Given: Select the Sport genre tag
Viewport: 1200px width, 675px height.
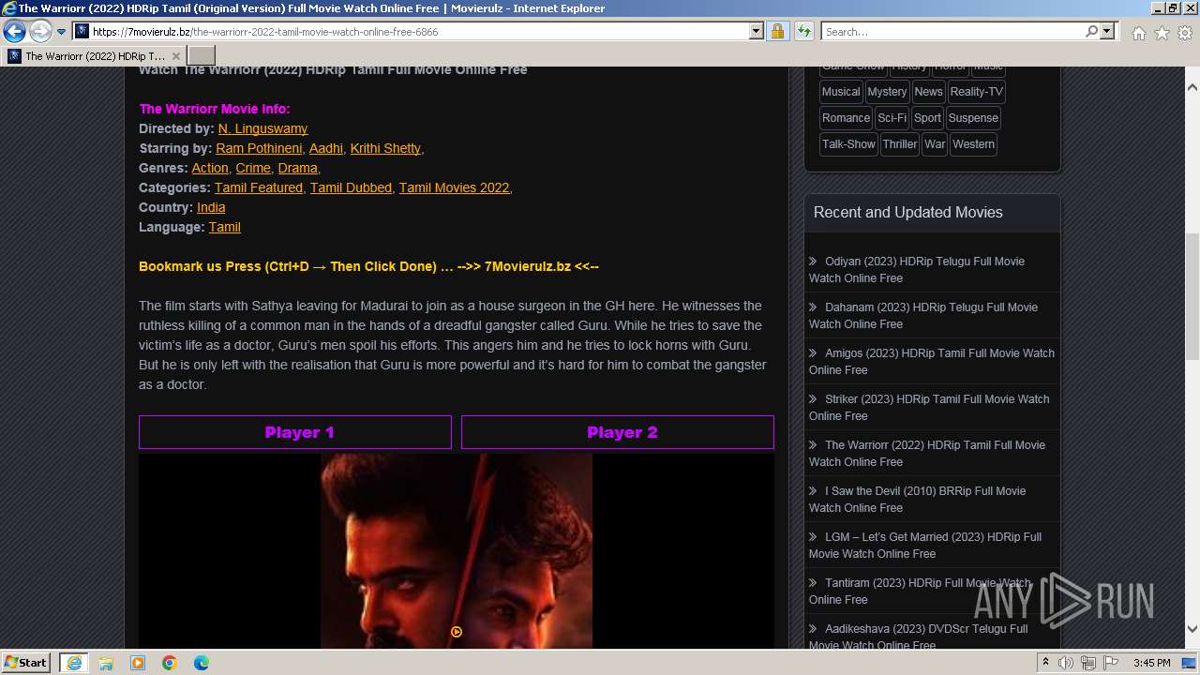Looking at the screenshot, I should click(927, 118).
